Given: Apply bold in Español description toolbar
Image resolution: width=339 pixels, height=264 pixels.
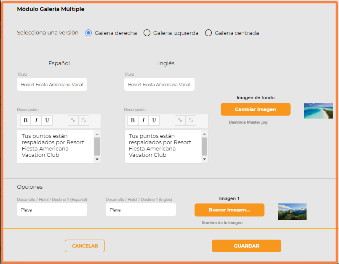Looking at the screenshot, I should click(x=26, y=120).
